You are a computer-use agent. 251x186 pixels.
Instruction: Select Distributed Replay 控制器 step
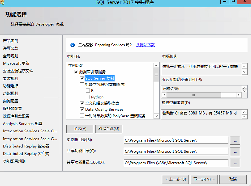pyautogui.click(x=26, y=146)
